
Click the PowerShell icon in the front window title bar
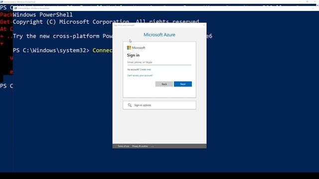15,8
